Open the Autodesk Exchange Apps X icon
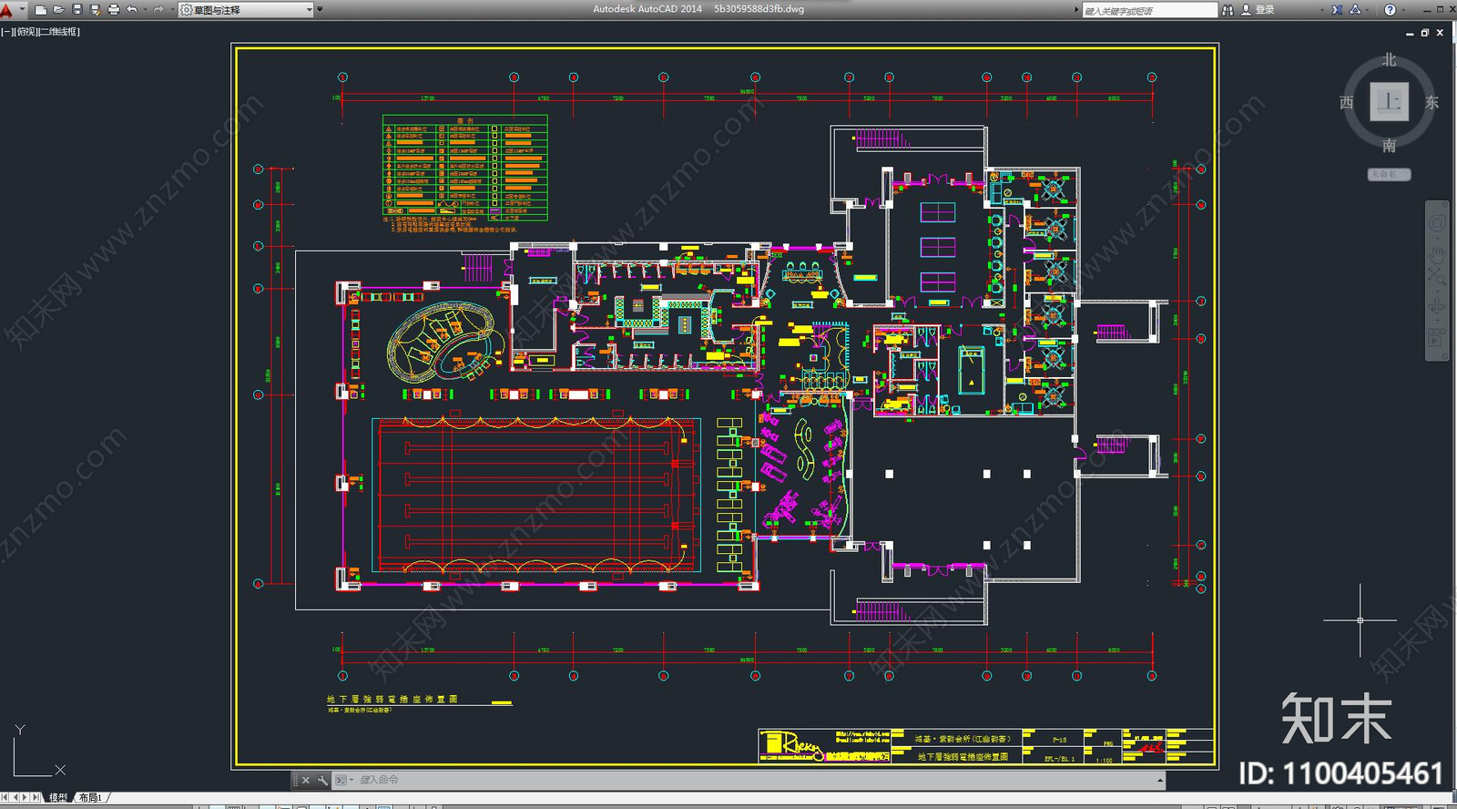The height and width of the screenshot is (809, 1457). [x=1337, y=10]
